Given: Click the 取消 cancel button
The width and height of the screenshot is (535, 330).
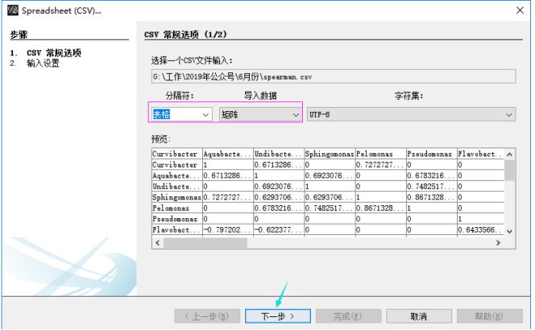Looking at the screenshot, I should pos(419,316).
